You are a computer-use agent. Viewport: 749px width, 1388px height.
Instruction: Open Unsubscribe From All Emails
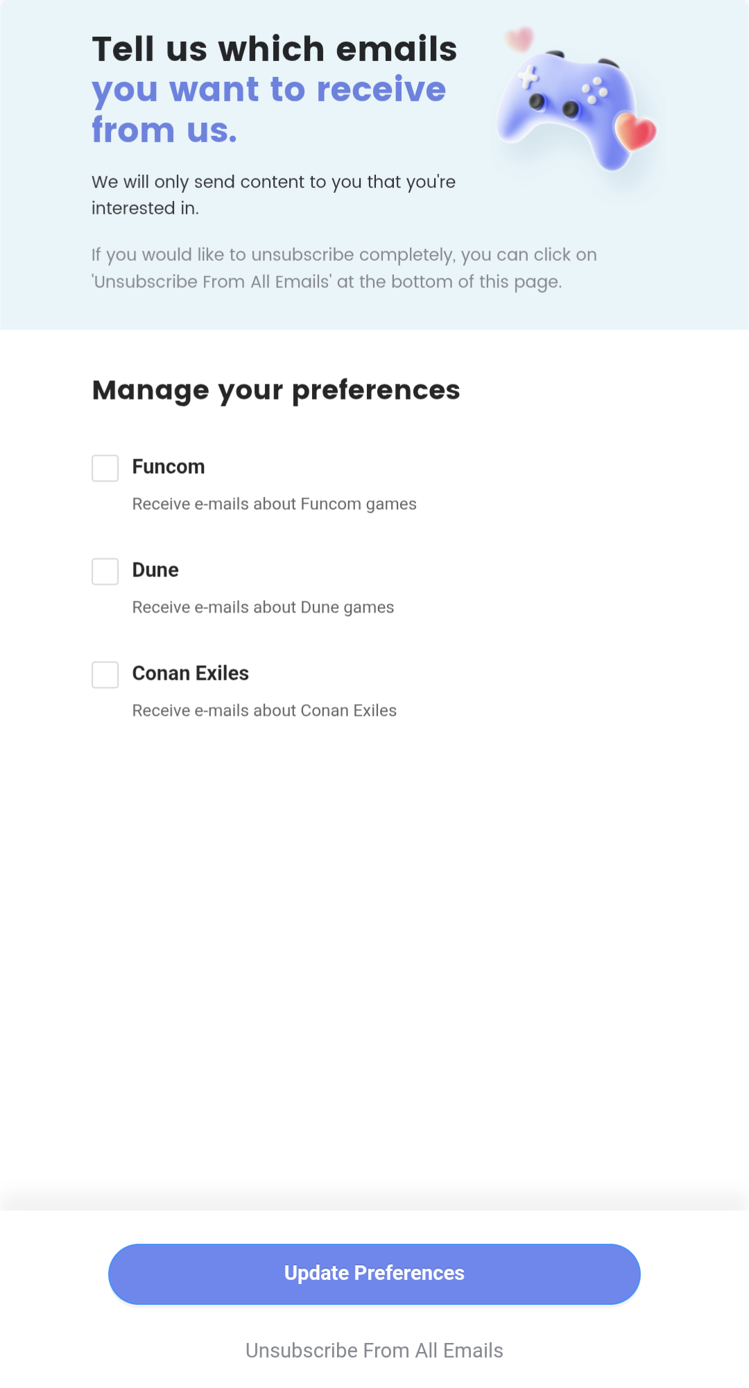374,1349
